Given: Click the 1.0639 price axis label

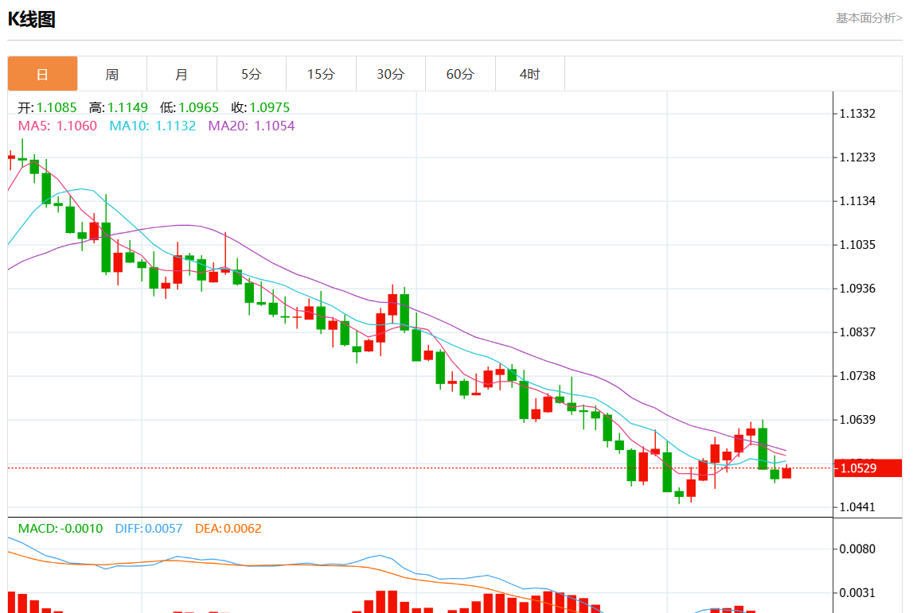Looking at the screenshot, I should click(857, 420).
